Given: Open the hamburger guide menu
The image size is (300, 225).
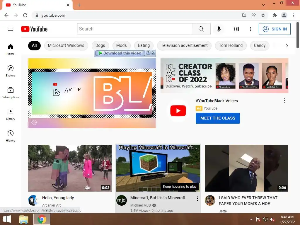Looking at the screenshot, I should (11, 29).
